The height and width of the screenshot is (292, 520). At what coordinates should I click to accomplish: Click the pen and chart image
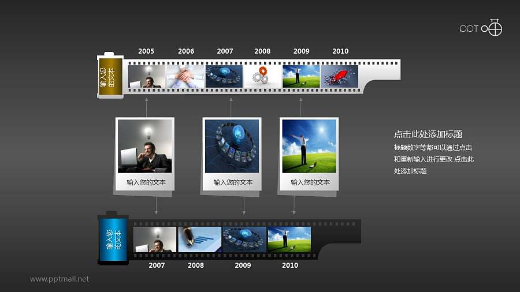[199, 239]
